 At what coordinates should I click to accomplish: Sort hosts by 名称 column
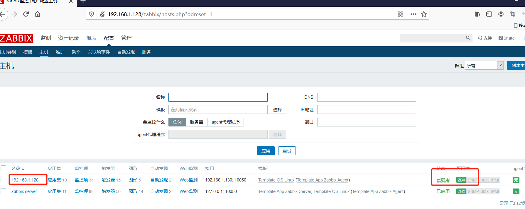click(x=18, y=169)
